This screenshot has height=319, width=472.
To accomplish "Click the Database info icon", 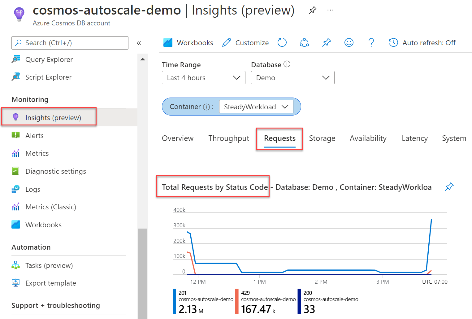I will 287,64.
